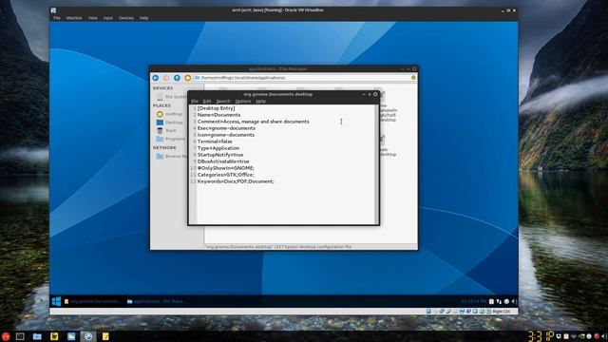Click the line "Exec=gnome-documents"
This screenshot has width=608, height=342.
point(226,128)
